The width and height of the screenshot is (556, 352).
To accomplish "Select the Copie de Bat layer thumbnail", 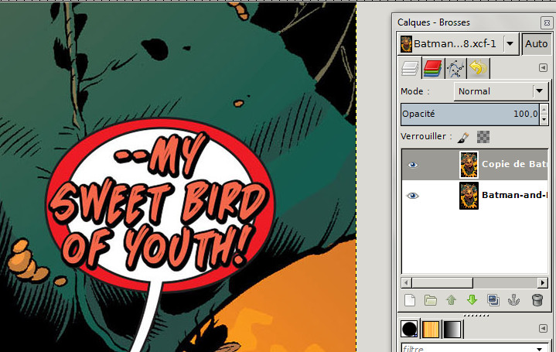I will click(469, 165).
